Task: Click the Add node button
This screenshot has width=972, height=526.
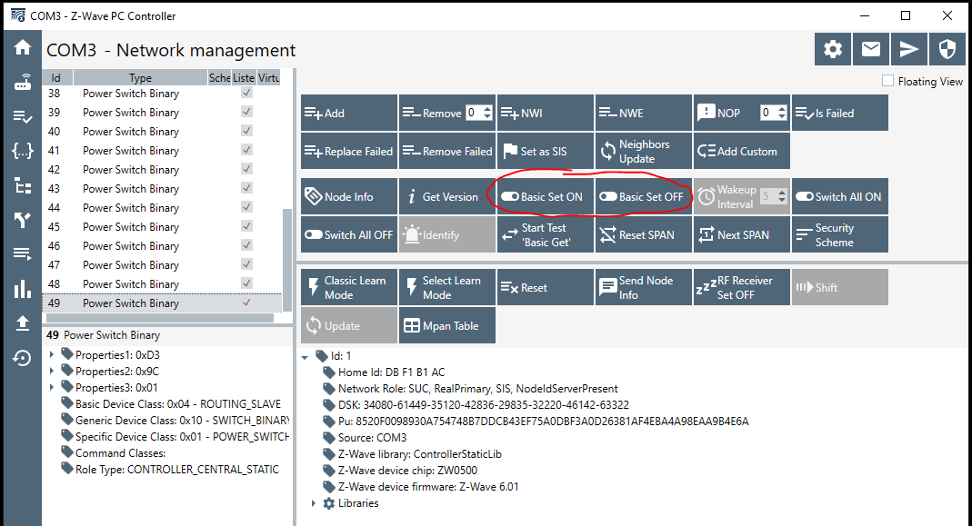Action: pos(349,113)
